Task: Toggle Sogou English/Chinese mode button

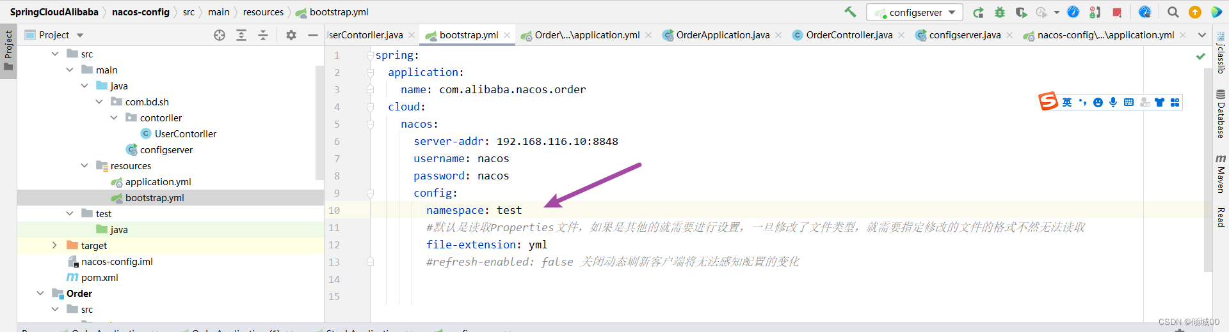Action: [x=1067, y=102]
